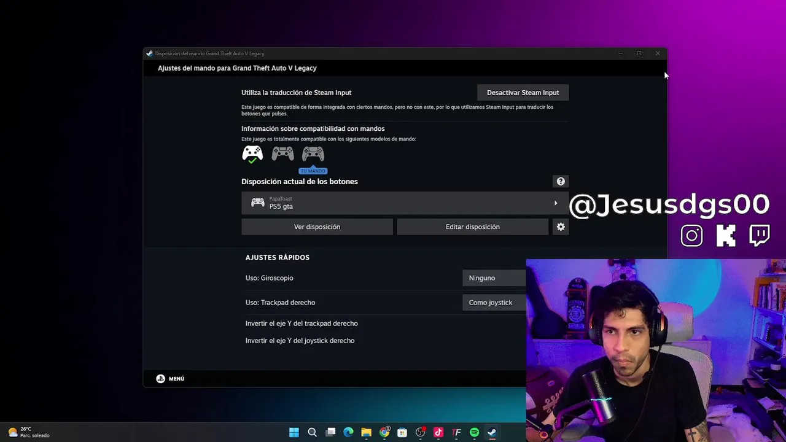Open Google Chrome from taskbar
Viewport: 786px width, 442px height.
[384, 432]
